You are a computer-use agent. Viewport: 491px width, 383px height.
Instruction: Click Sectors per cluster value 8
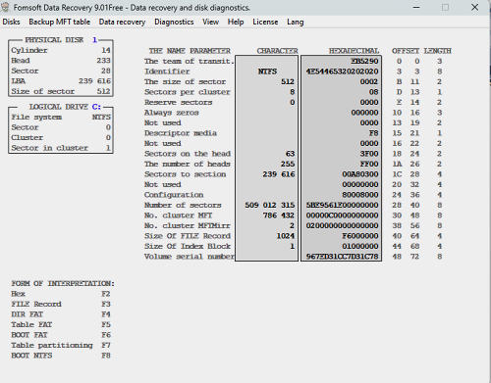pos(292,92)
